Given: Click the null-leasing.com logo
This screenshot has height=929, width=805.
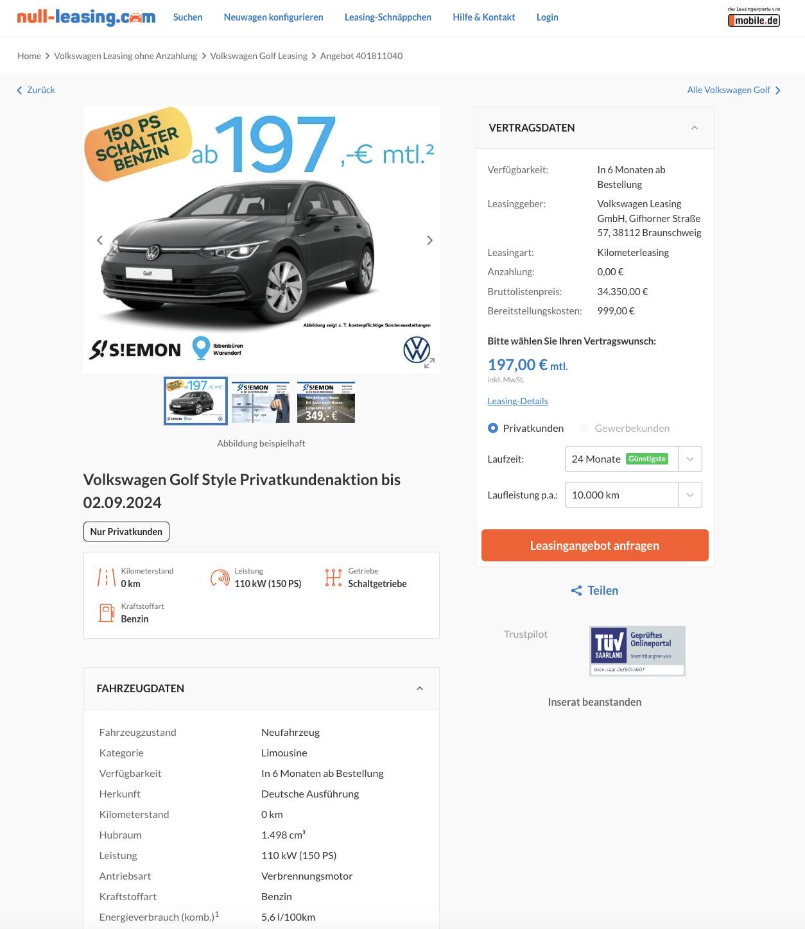Looking at the screenshot, I should pyautogui.click(x=86, y=17).
